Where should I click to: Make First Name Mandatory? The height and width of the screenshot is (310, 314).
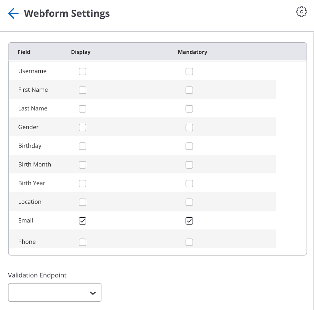tap(189, 90)
